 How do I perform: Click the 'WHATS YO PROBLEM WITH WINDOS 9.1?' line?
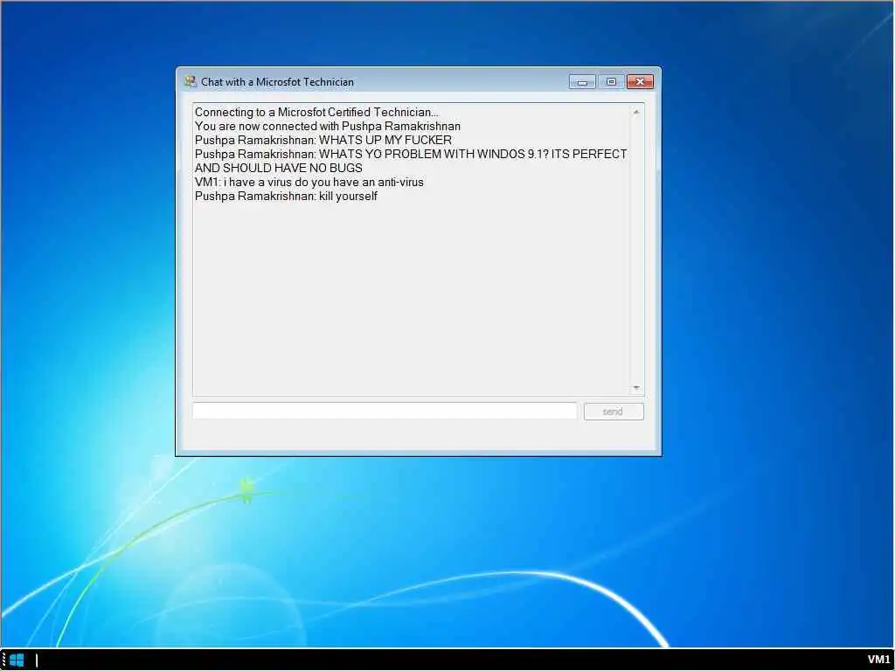pos(411,154)
